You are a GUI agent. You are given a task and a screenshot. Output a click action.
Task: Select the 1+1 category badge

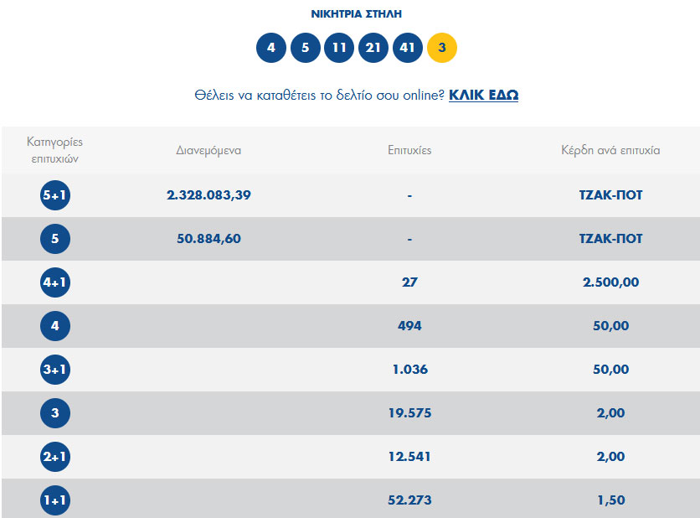(55, 500)
